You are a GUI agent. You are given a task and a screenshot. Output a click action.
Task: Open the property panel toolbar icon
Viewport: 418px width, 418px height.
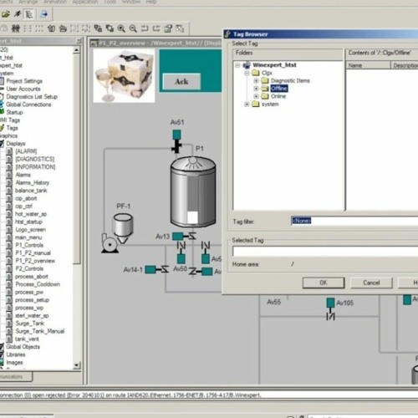pyautogui.click(x=168, y=28)
